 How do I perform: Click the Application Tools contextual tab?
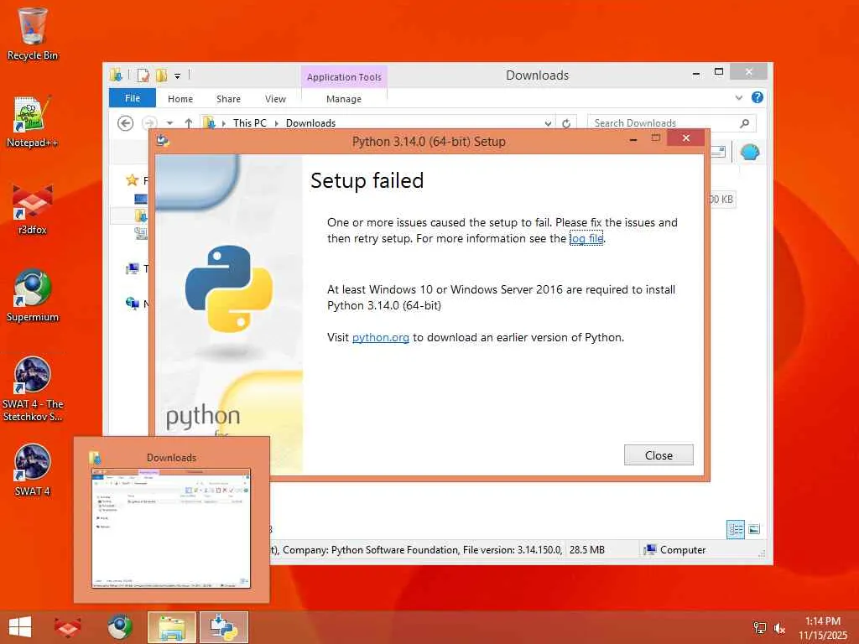344,77
